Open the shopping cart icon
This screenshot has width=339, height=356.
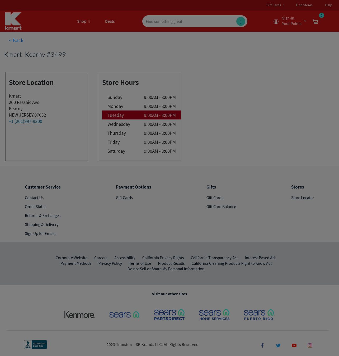pos(315,21)
